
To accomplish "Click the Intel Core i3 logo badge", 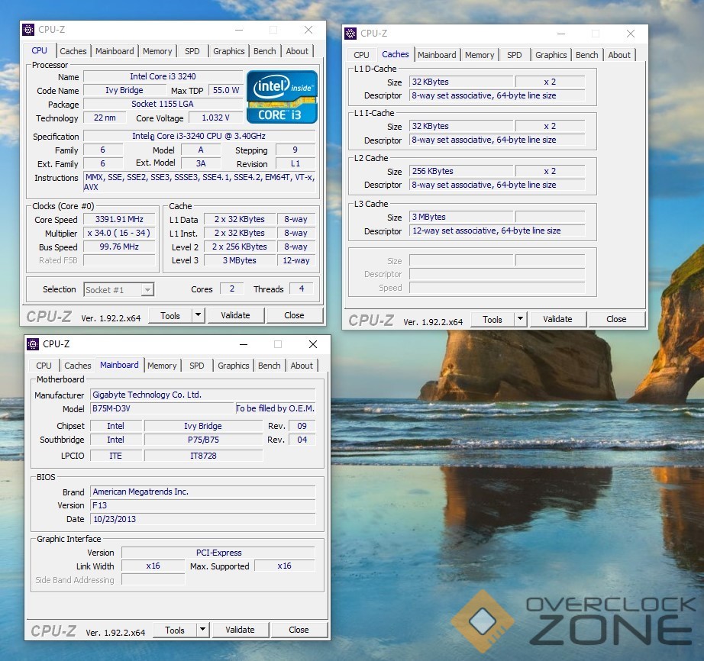I will click(282, 96).
